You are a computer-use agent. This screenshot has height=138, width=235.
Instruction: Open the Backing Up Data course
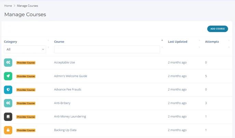[65, 130]
